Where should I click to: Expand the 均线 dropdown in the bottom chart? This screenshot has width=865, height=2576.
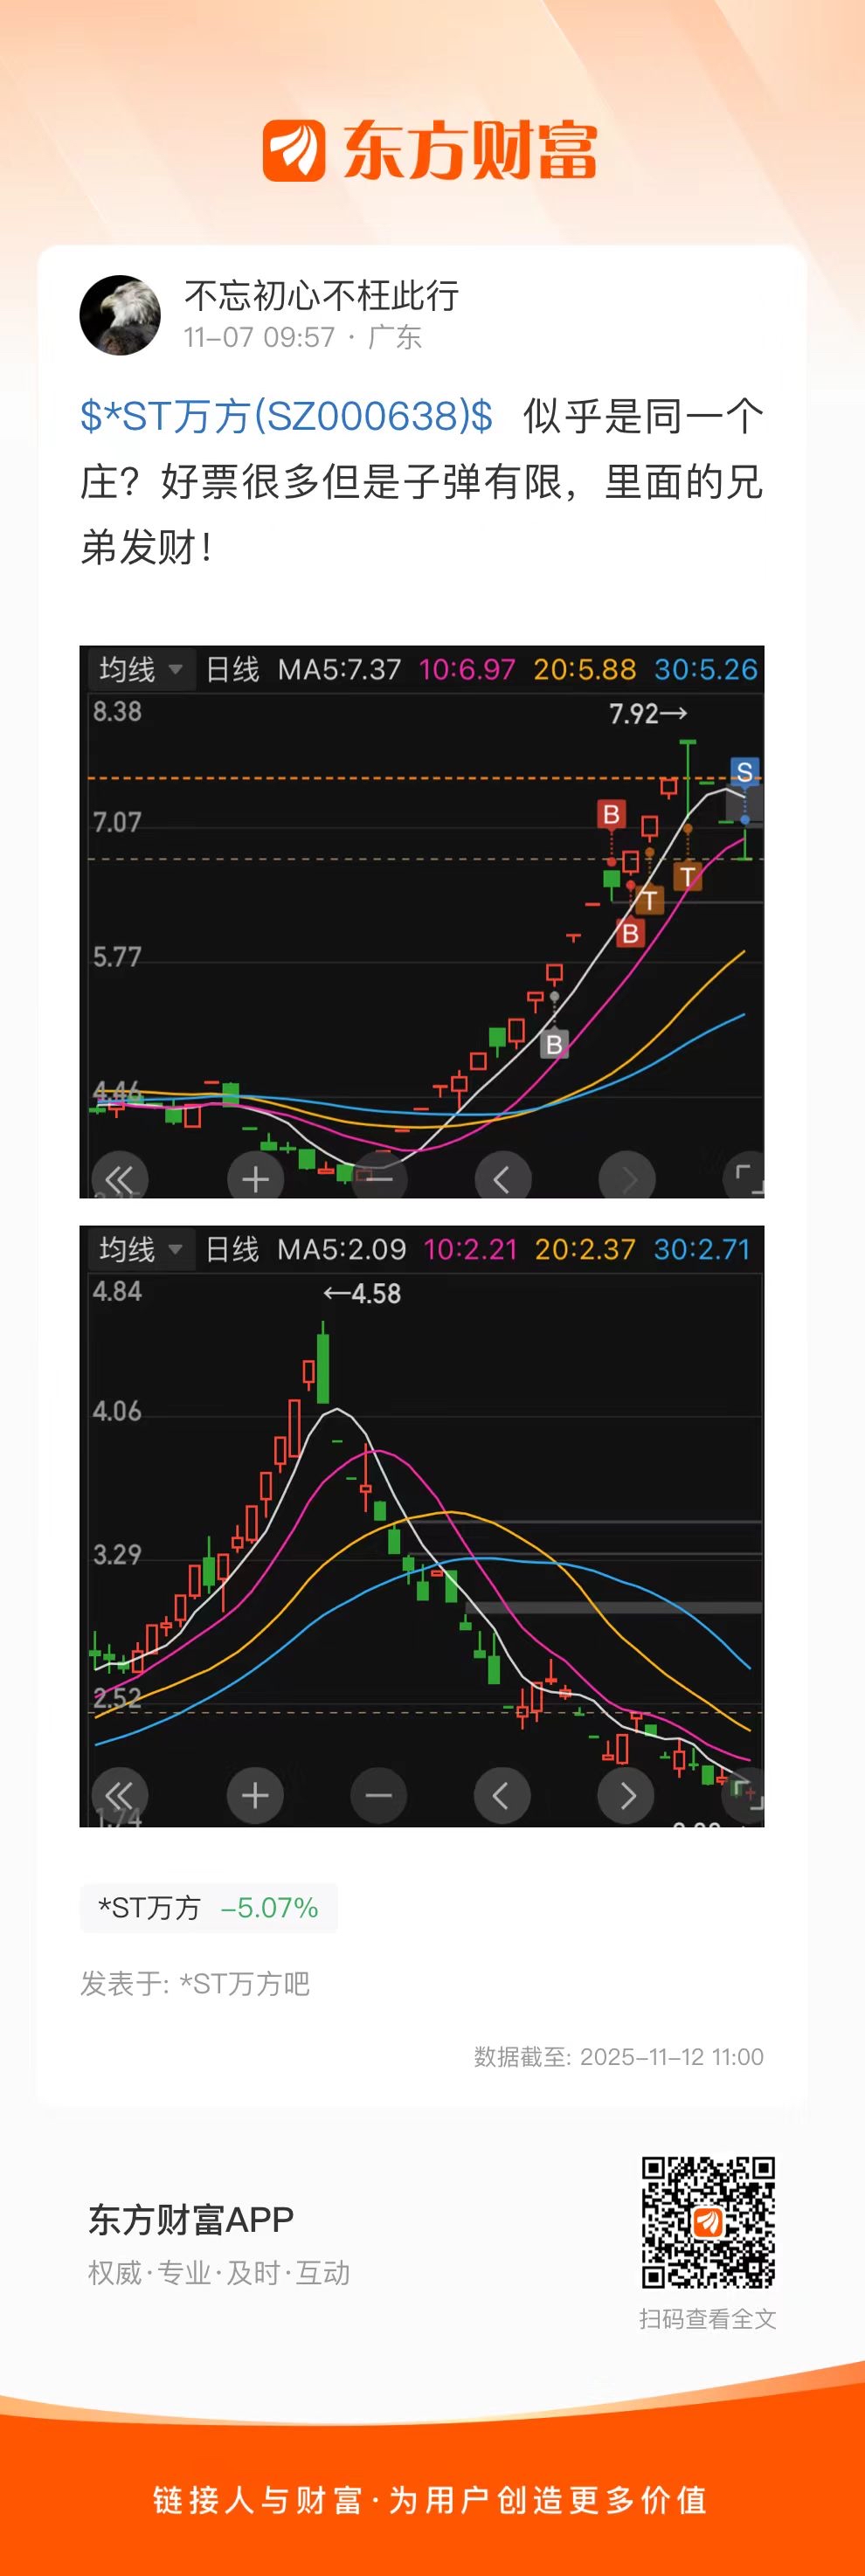[139, 1249]
